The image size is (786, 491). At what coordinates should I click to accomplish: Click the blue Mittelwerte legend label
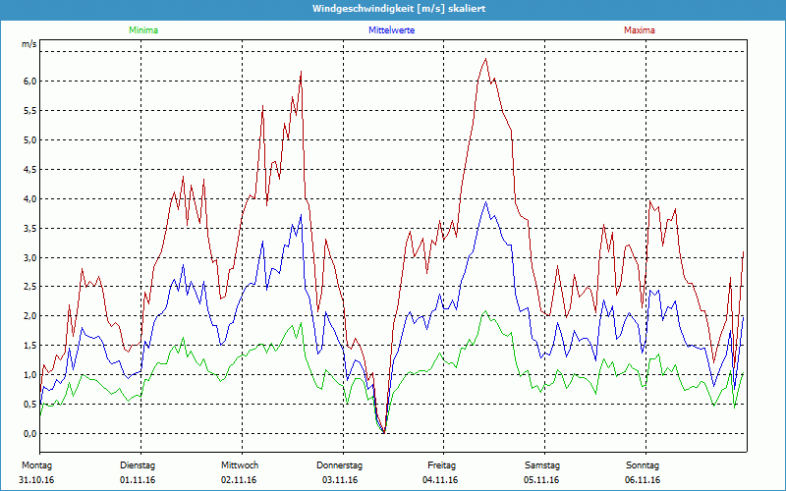click(x=391, y=30)
